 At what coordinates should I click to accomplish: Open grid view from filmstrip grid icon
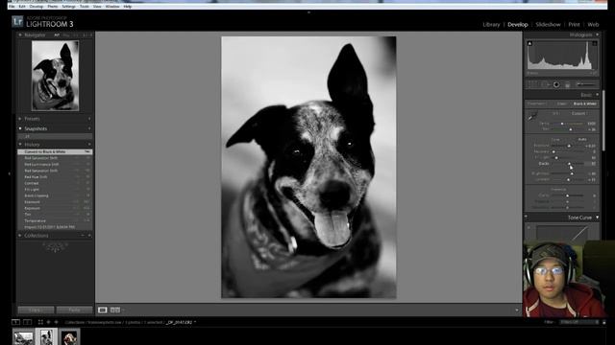pyautogui.click(x=40, y=322)
